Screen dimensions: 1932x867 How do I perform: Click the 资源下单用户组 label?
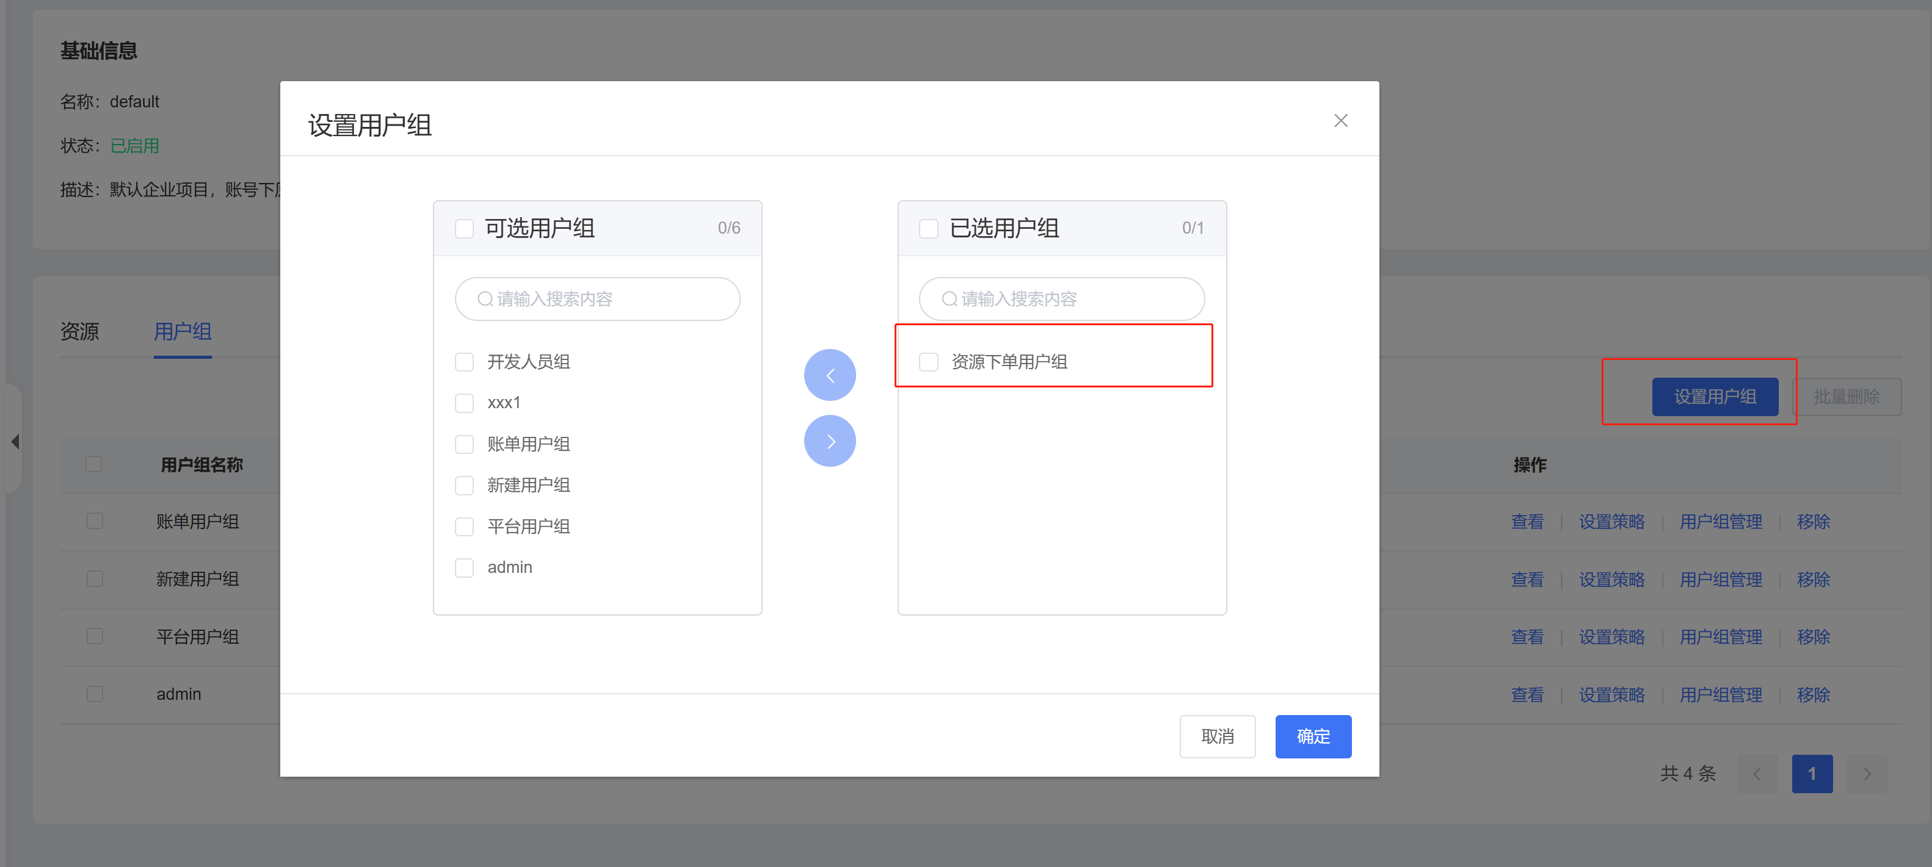[x=1009, y=362]
